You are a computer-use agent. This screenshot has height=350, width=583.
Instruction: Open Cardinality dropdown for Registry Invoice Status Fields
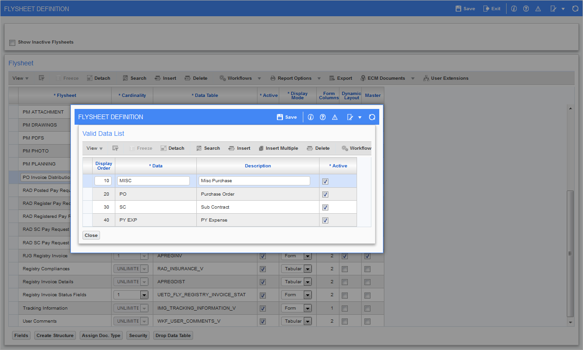pos(144,295)
